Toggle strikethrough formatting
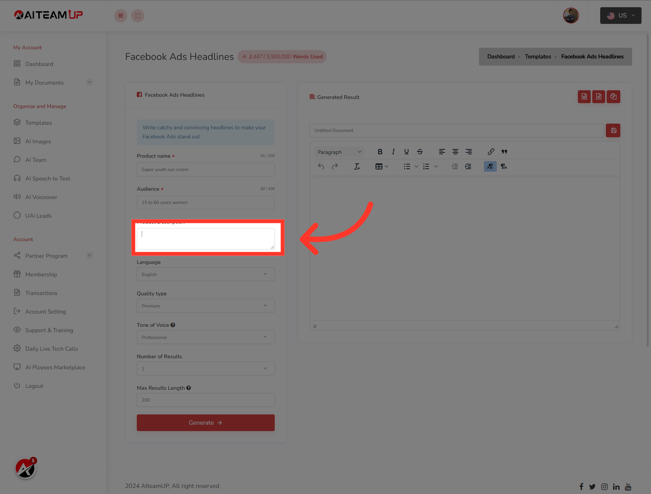The height and width of the screenshot is (494, 651). [420, 151]
